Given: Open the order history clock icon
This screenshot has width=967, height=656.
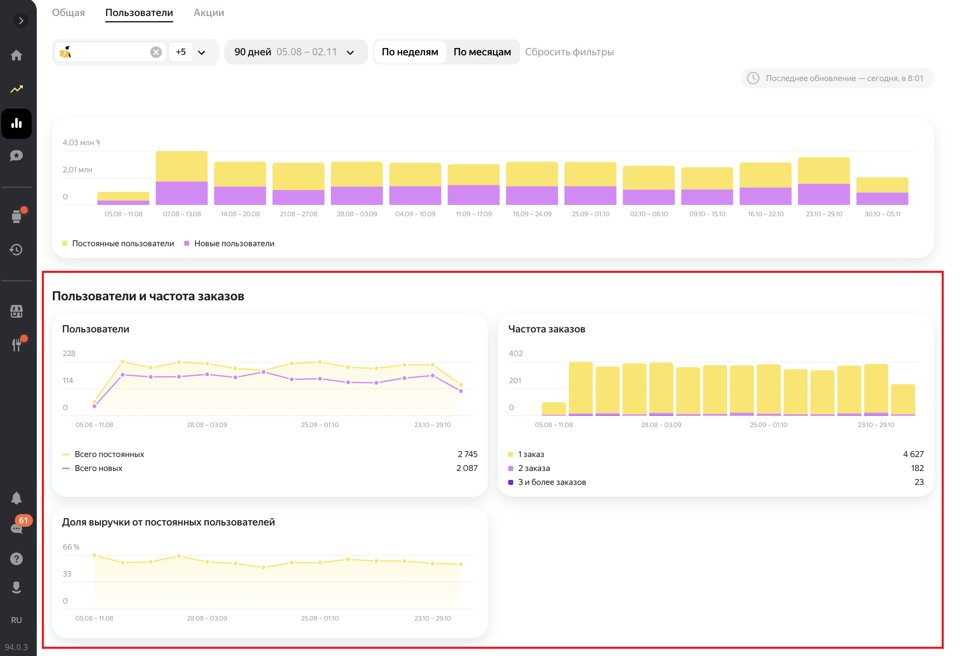Looking at the screenshot, I should tap(16, 250).
